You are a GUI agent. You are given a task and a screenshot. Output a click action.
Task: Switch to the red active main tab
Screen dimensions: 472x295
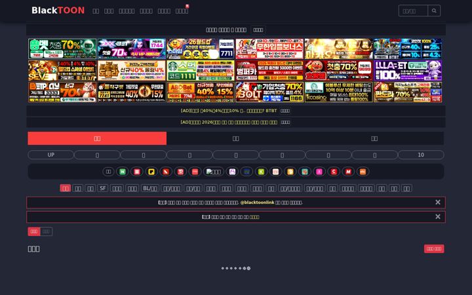coord(97,138)
